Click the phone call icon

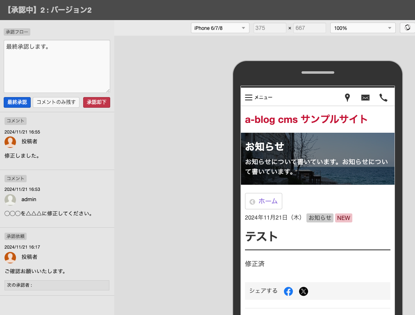(383, 97)
